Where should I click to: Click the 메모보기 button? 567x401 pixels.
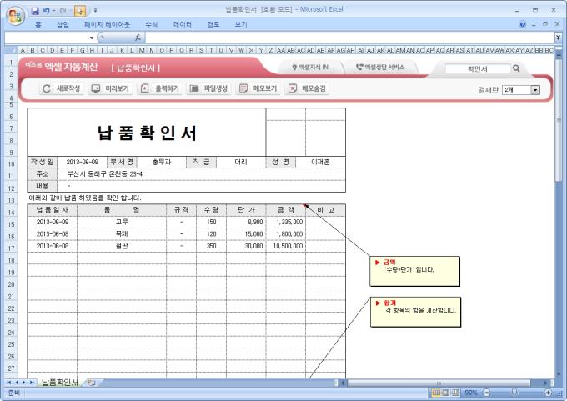[258, 88]
